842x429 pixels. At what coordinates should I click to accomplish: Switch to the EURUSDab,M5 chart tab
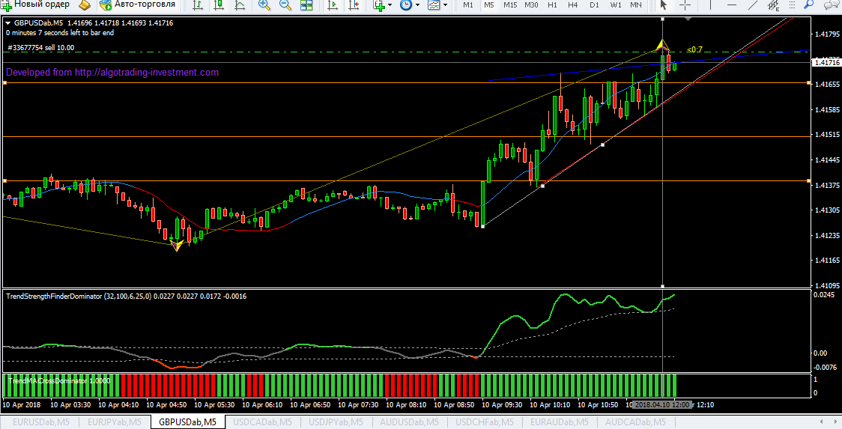(x=40, y=422)
